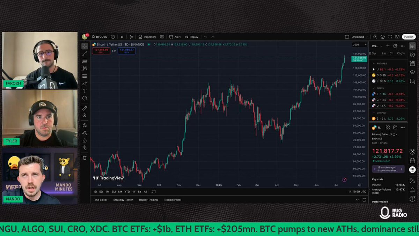Select the 5Y time range

pos(140,192)
